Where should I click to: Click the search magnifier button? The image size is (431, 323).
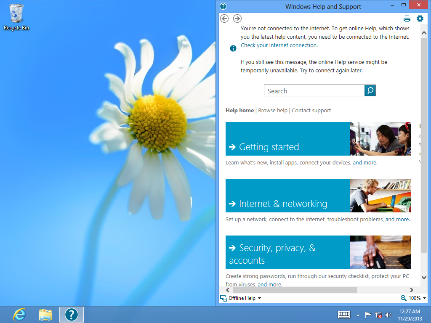370,90
